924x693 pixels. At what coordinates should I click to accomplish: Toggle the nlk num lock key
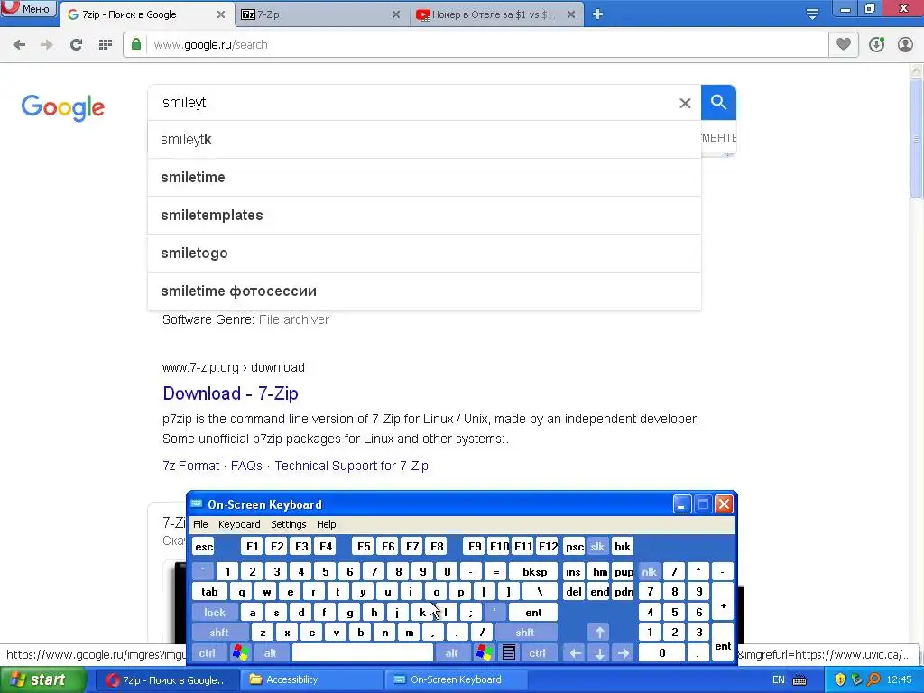649,571
